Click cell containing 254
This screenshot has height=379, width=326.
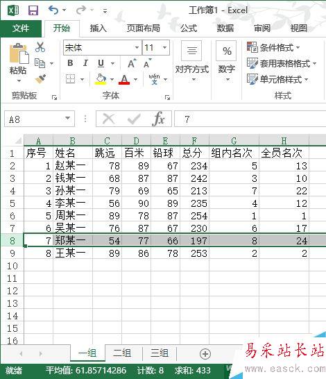(194, 216)
